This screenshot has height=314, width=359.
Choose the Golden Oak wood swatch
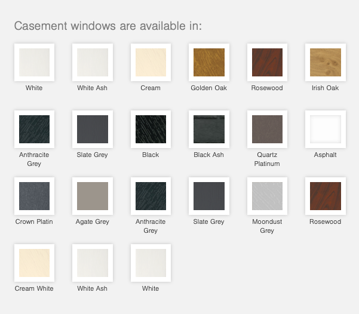coord(209,62)
